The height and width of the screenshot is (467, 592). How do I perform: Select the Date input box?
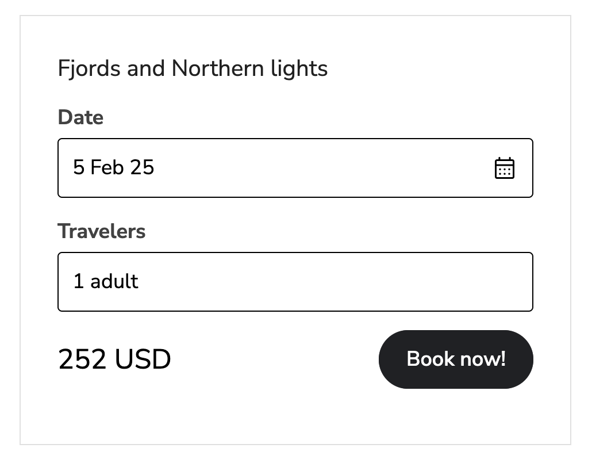pyautogui.click(x=295, y=168)
